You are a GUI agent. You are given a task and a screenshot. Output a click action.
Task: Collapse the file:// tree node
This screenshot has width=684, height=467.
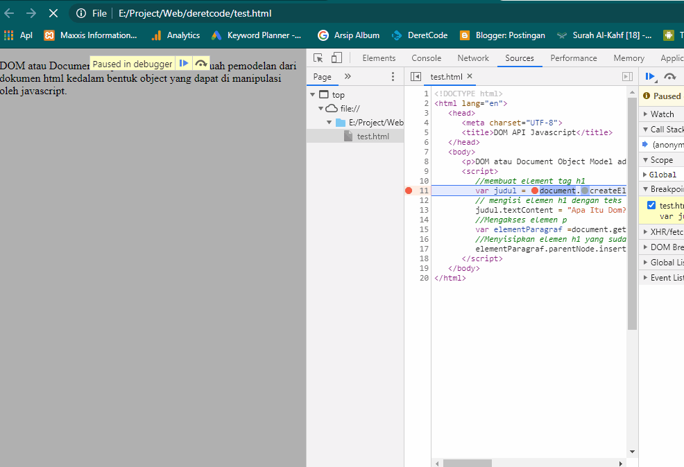click(x=320, y=109)
